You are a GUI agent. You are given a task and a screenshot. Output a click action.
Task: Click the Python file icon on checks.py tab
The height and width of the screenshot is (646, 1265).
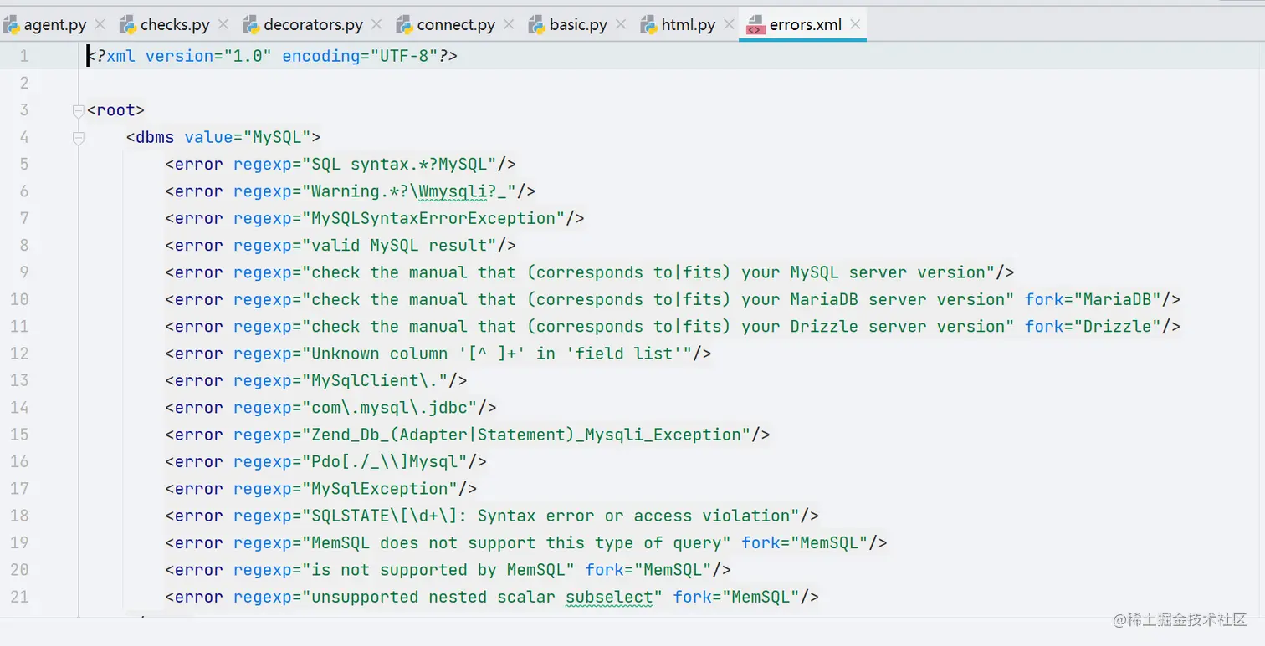(128, 25)
